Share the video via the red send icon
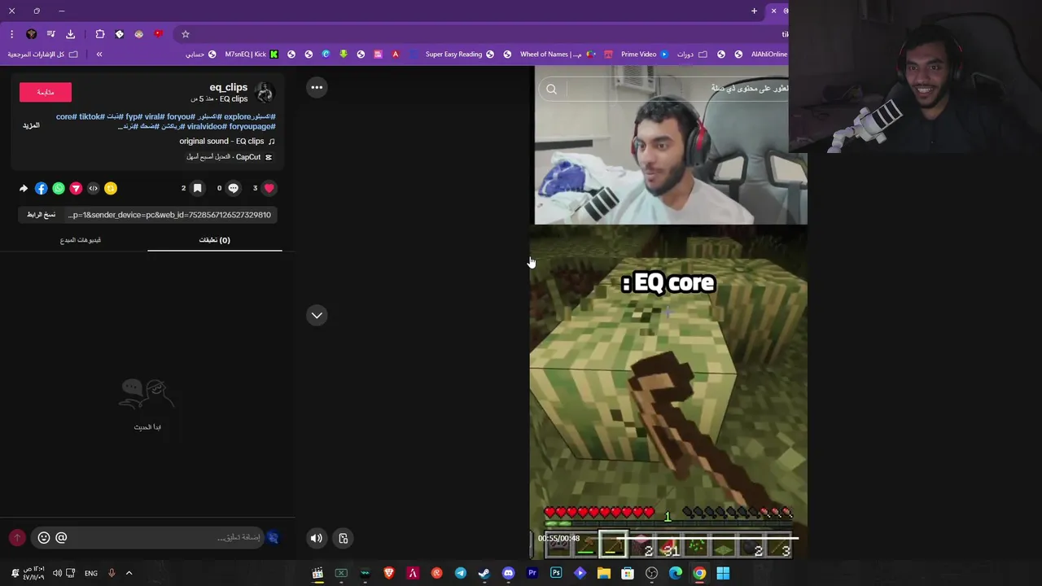 pos(76,188)
